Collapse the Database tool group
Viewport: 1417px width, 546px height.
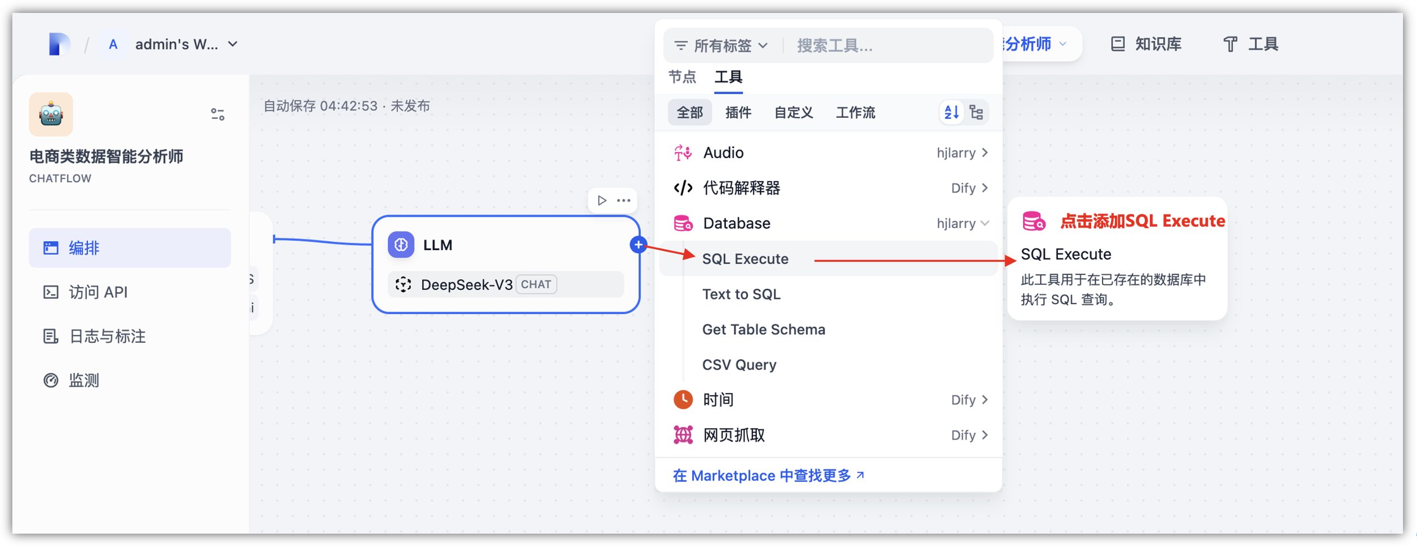pyautogui.click(x=829, y=223)
